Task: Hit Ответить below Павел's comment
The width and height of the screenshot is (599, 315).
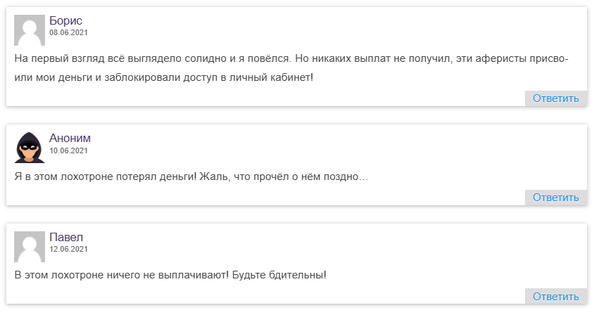Action: (x=555, y=297)
